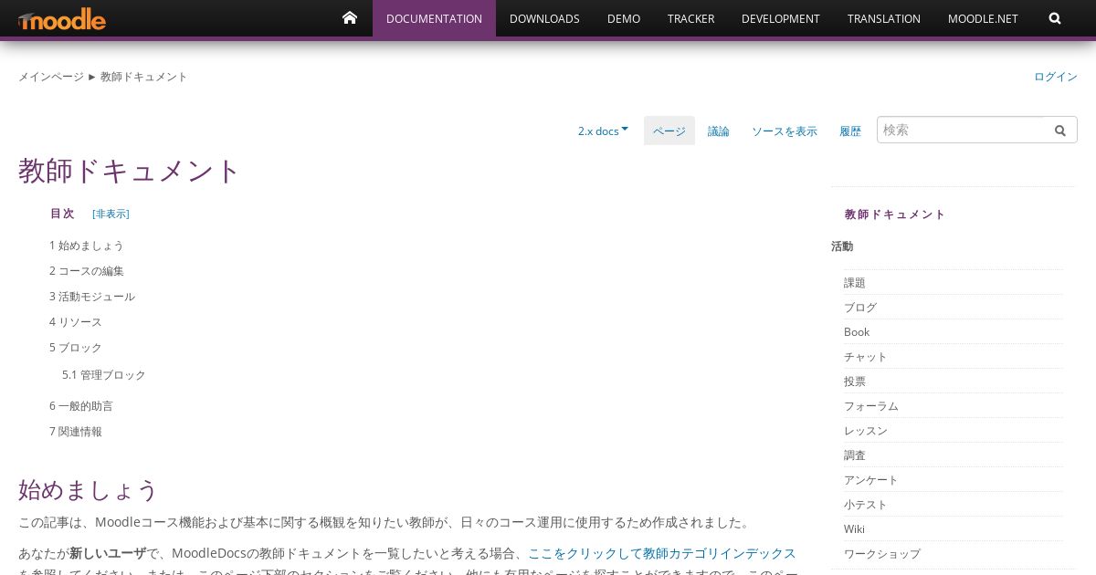Image resolution: width=1096 pixels, height=575 pixels.
Task: Submit search with magnifier button
Action: pos(1060,131)
